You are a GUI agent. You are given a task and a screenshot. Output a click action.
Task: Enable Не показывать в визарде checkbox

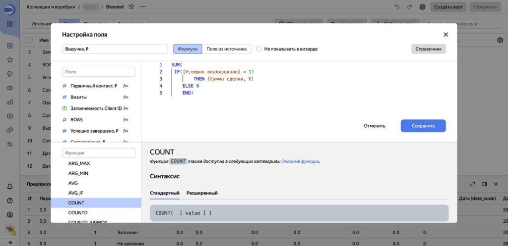(259, 49)
